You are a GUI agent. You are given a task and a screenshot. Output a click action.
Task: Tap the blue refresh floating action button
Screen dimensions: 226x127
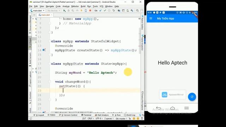click(192, 97)
